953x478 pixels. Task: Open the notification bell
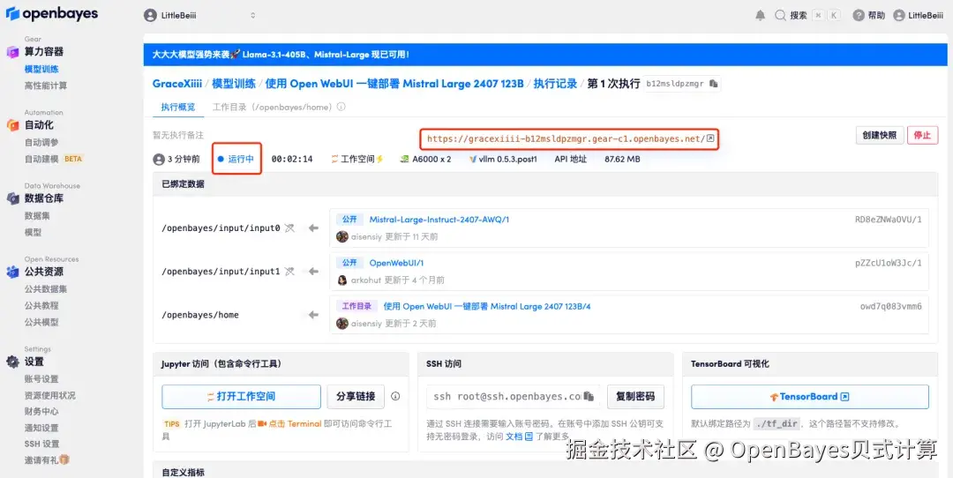click(x=760, y=16)
